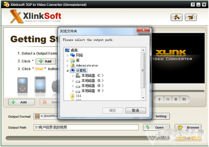
Task: Select 网络 network item in folder tree
Action: coord(77,55)
